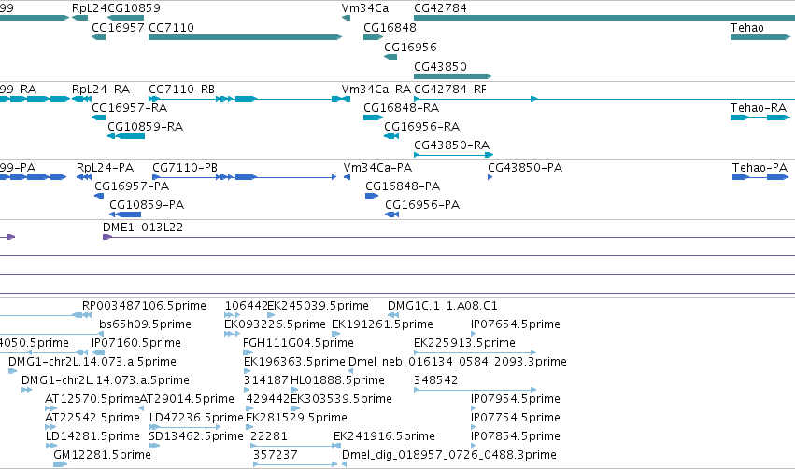Screen dimensions: 795x469
Task: Click the Dmel_dig_018957_0726_0488.3prime label
Action: (x=449, y=455)
